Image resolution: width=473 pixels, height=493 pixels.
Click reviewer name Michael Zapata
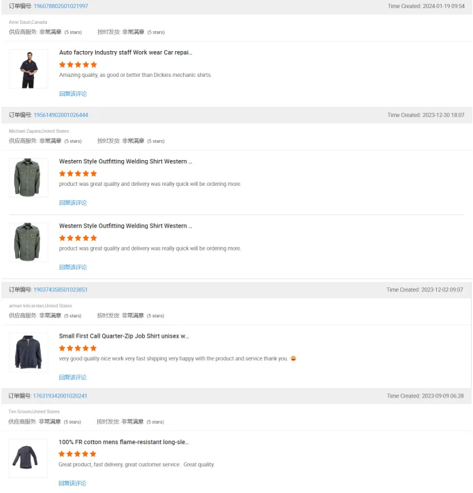(x=25, y=131)
